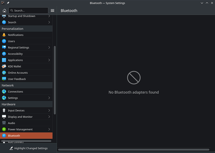Click the Bluetooth icon in sidebar
The image size is (215, 153).
[x=4, y=136]
